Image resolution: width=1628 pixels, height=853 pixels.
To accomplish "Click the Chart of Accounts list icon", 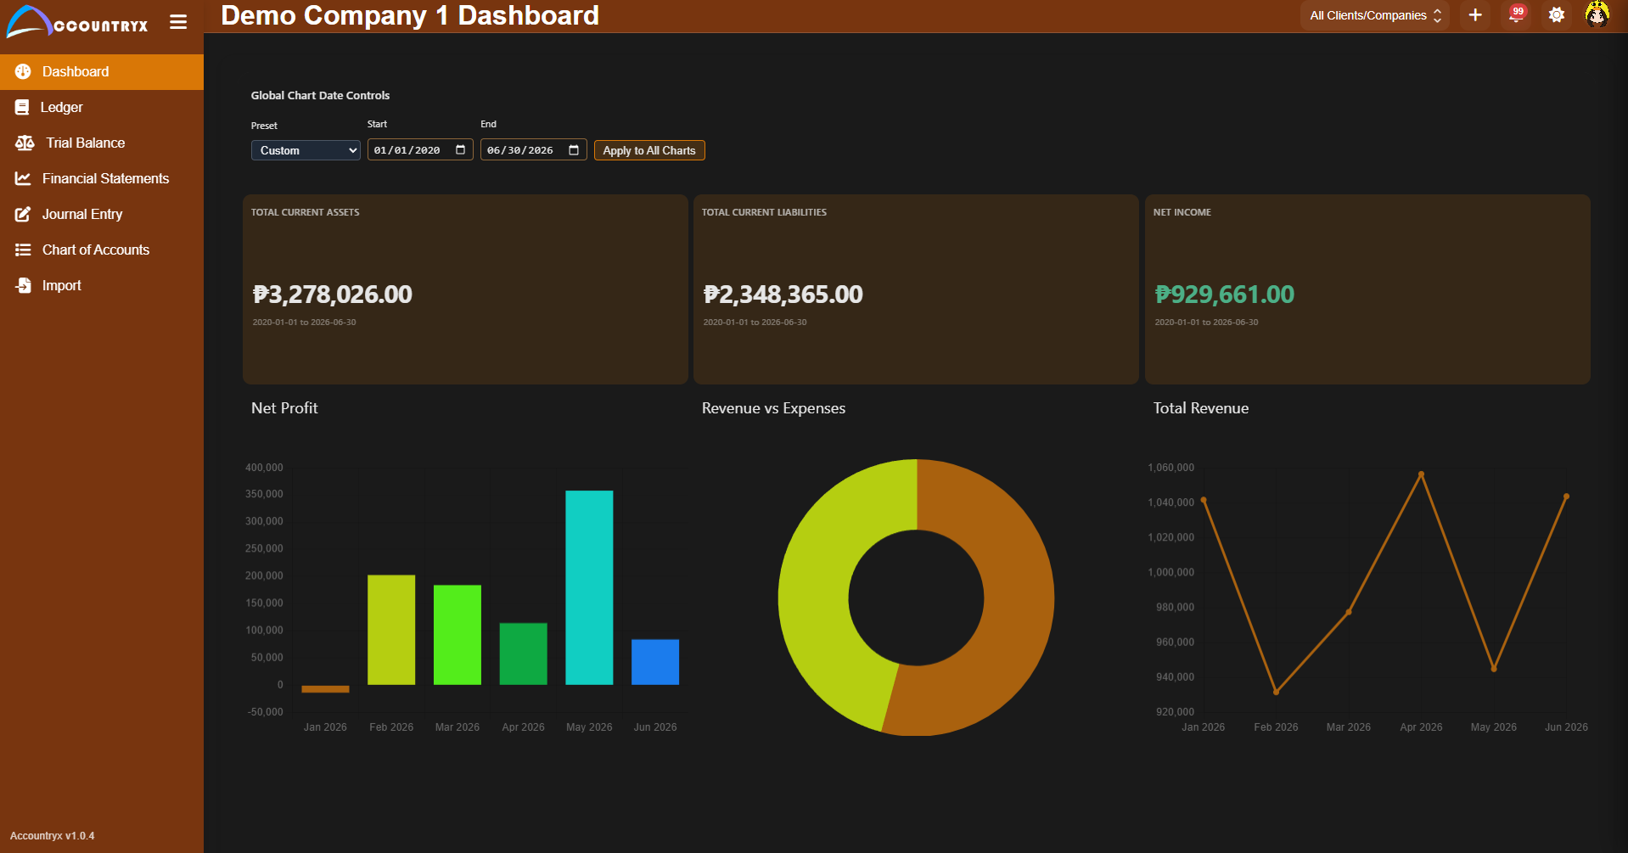I will (x=23, y=250).
